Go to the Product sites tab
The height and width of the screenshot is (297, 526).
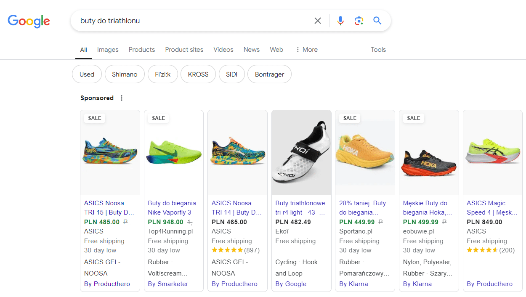tap(184, 50)
